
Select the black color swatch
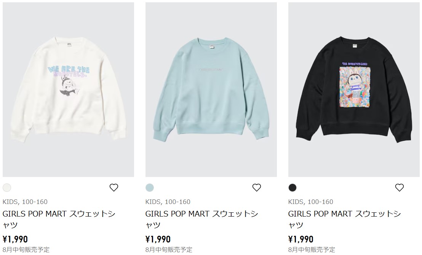tap(293, 188)
